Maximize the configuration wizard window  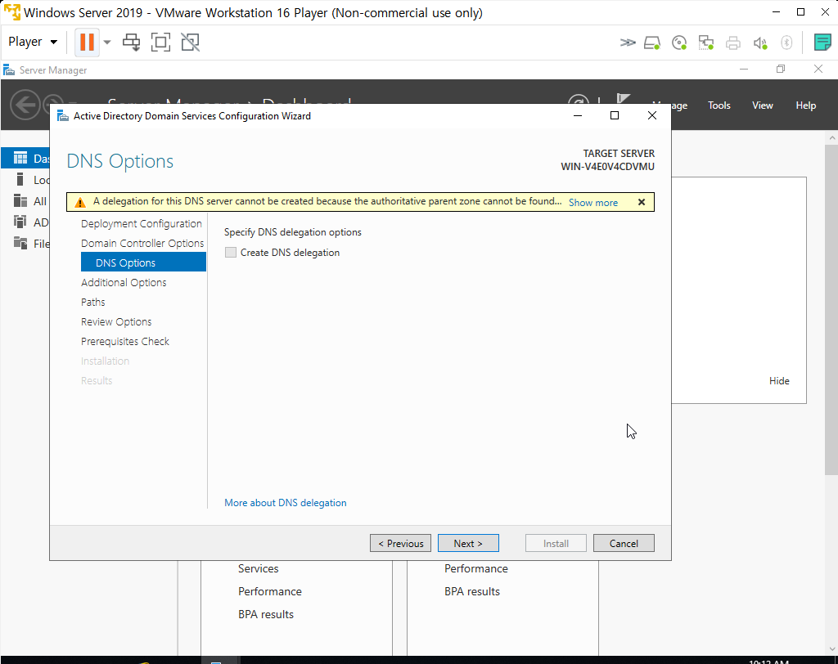click(615, 115)
